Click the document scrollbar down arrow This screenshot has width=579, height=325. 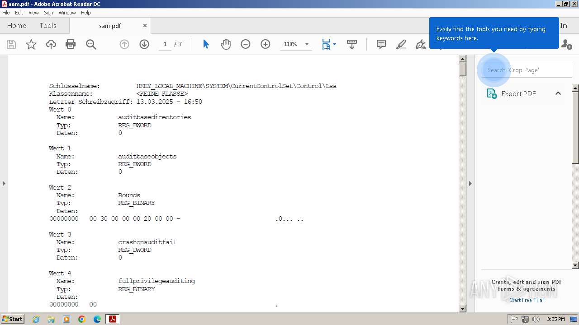point(462,309)
